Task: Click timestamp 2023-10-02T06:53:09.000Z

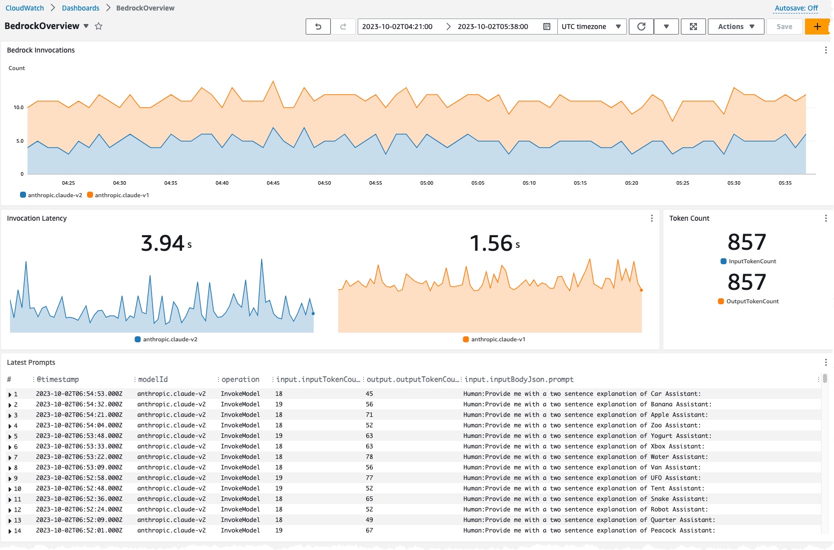Action: pyautogui.click(x=79, y=467)
